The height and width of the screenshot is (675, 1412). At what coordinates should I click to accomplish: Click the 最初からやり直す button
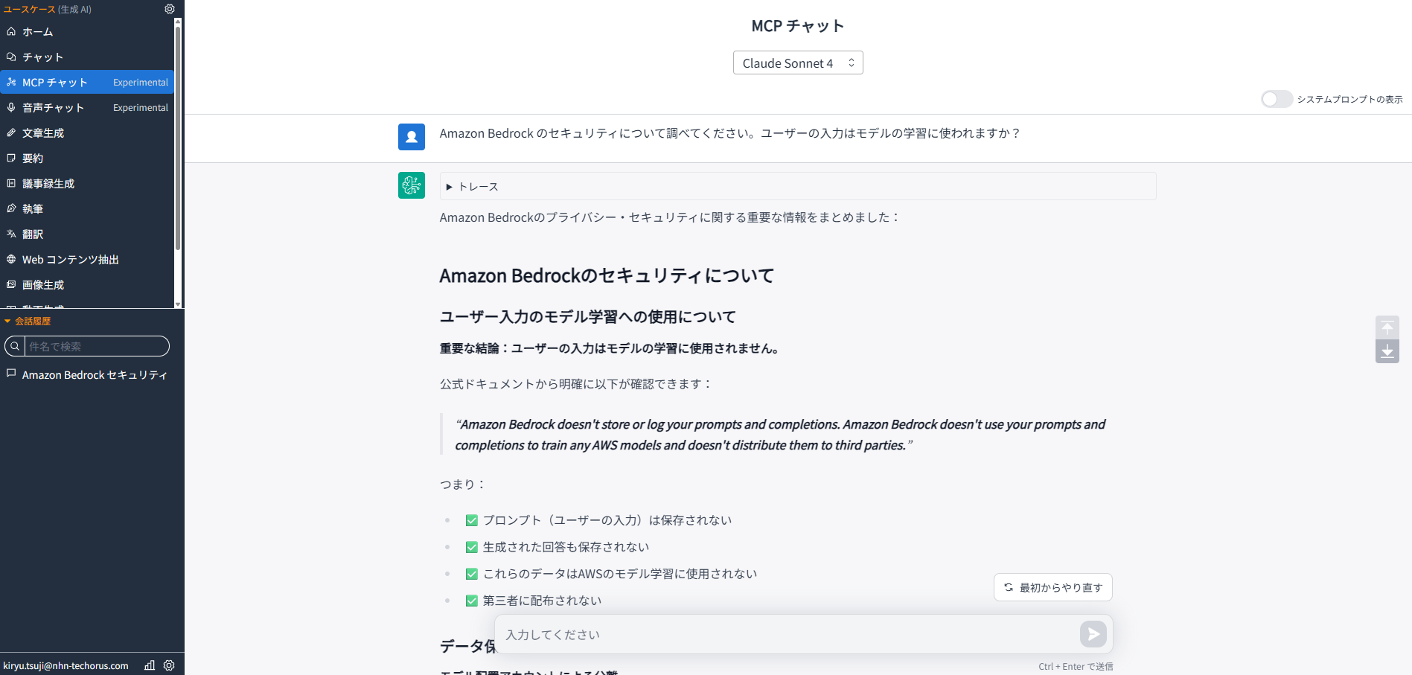coord(1053,587)
